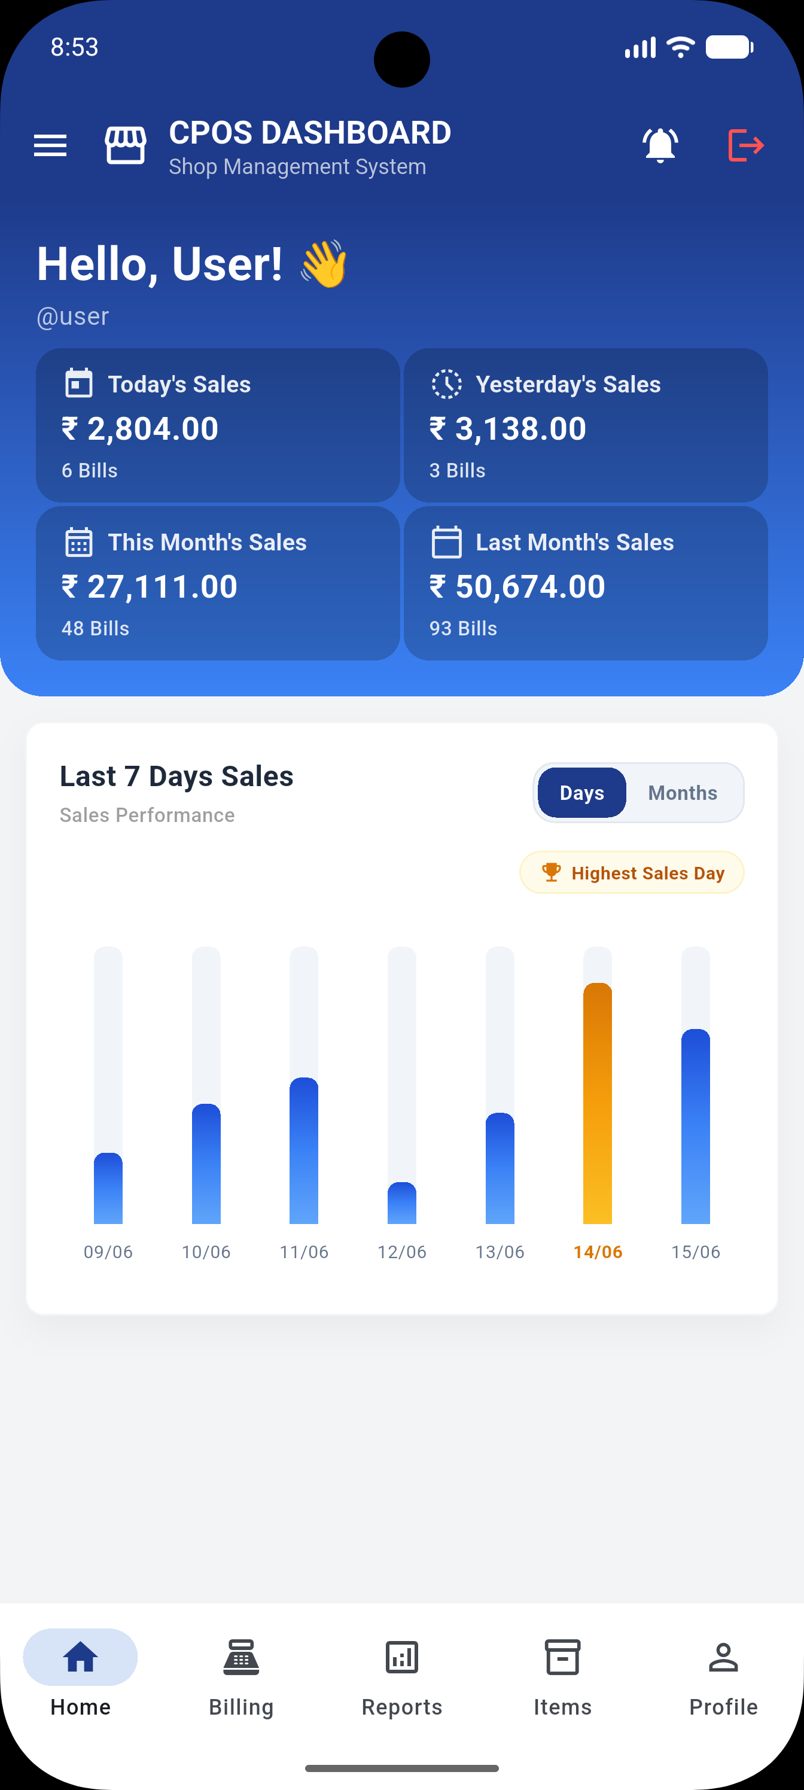
Task: Tap the shop storefront logo icon
Action: 126,146
